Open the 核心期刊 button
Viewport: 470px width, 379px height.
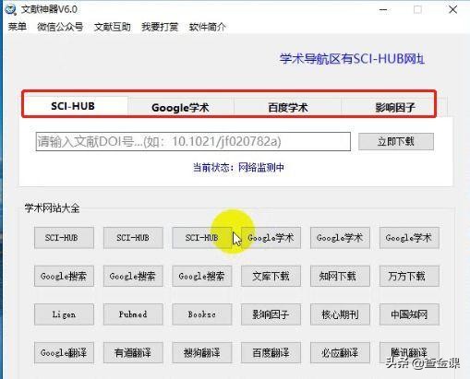pos(340,314)
